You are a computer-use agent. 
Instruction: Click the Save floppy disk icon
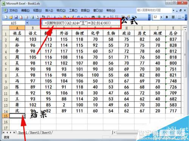pos(16,17)
